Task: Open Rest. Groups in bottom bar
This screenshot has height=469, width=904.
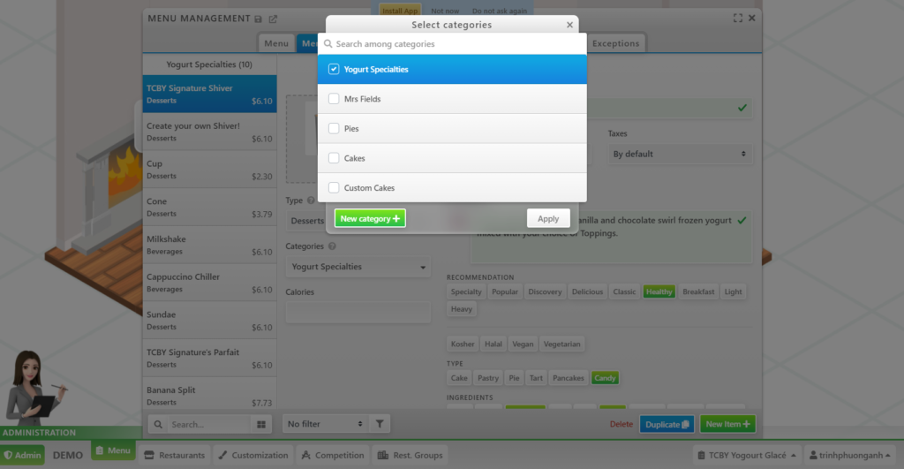Action: click(409, 455)
